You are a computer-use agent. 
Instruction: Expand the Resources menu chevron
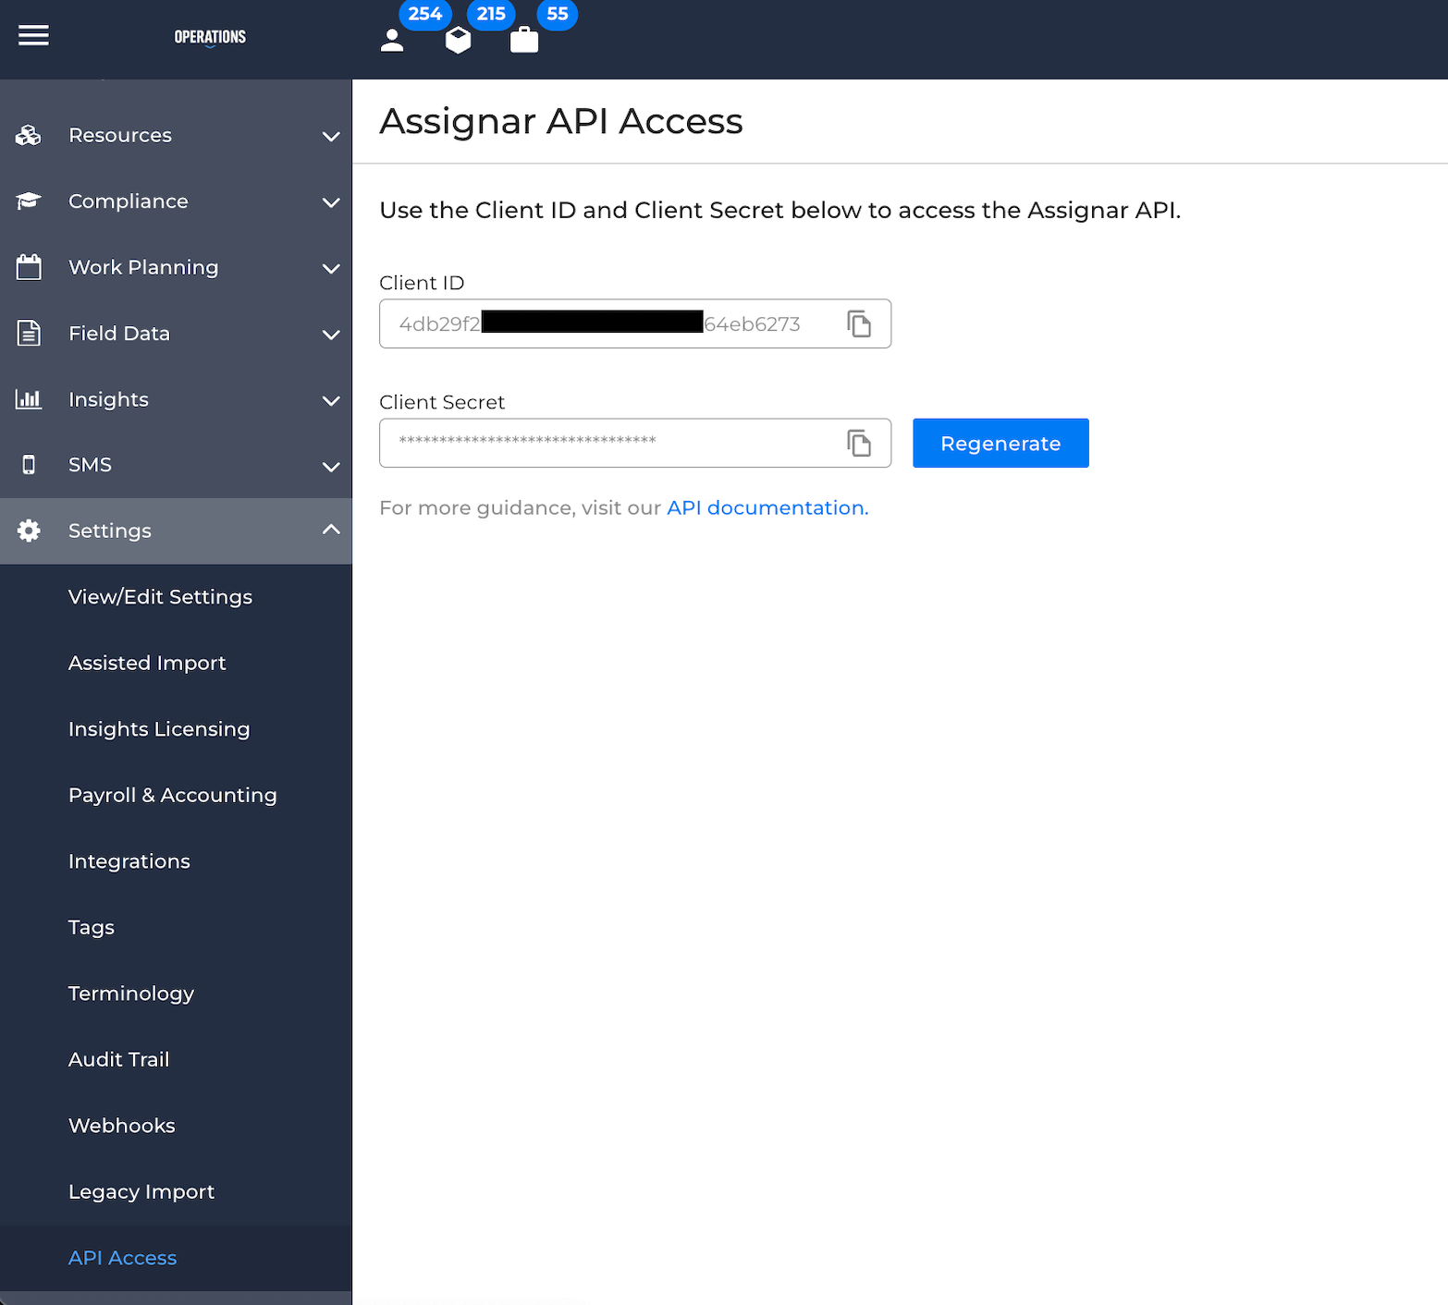click(x=331, y=136)
